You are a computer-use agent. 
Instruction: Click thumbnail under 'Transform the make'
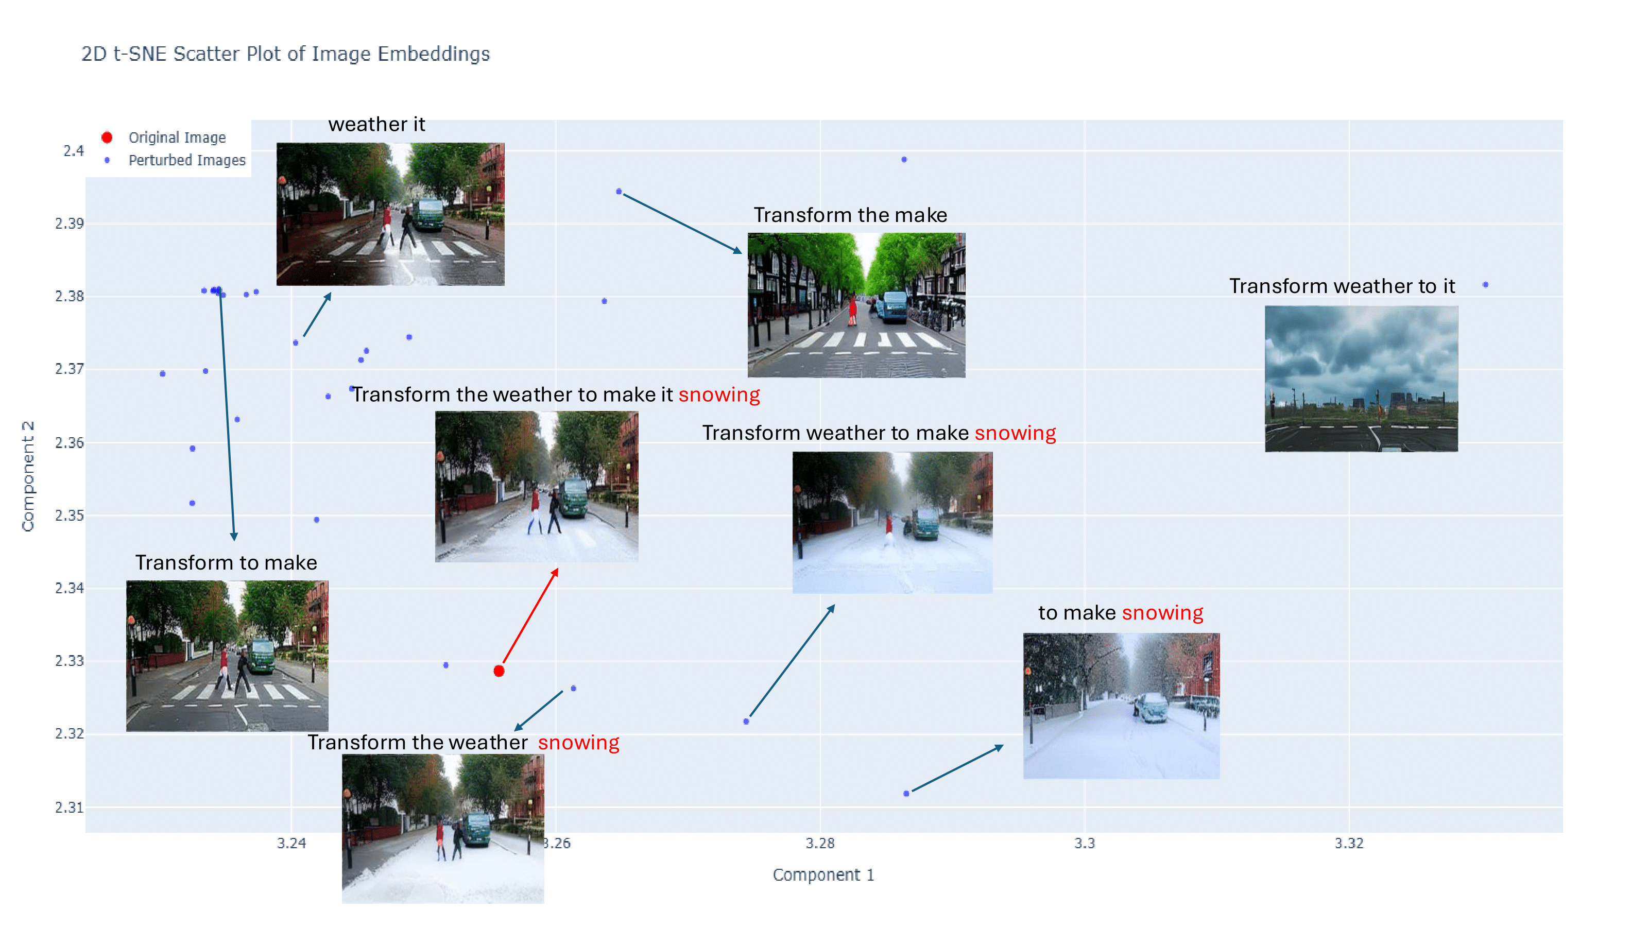[x=856, y=305]
